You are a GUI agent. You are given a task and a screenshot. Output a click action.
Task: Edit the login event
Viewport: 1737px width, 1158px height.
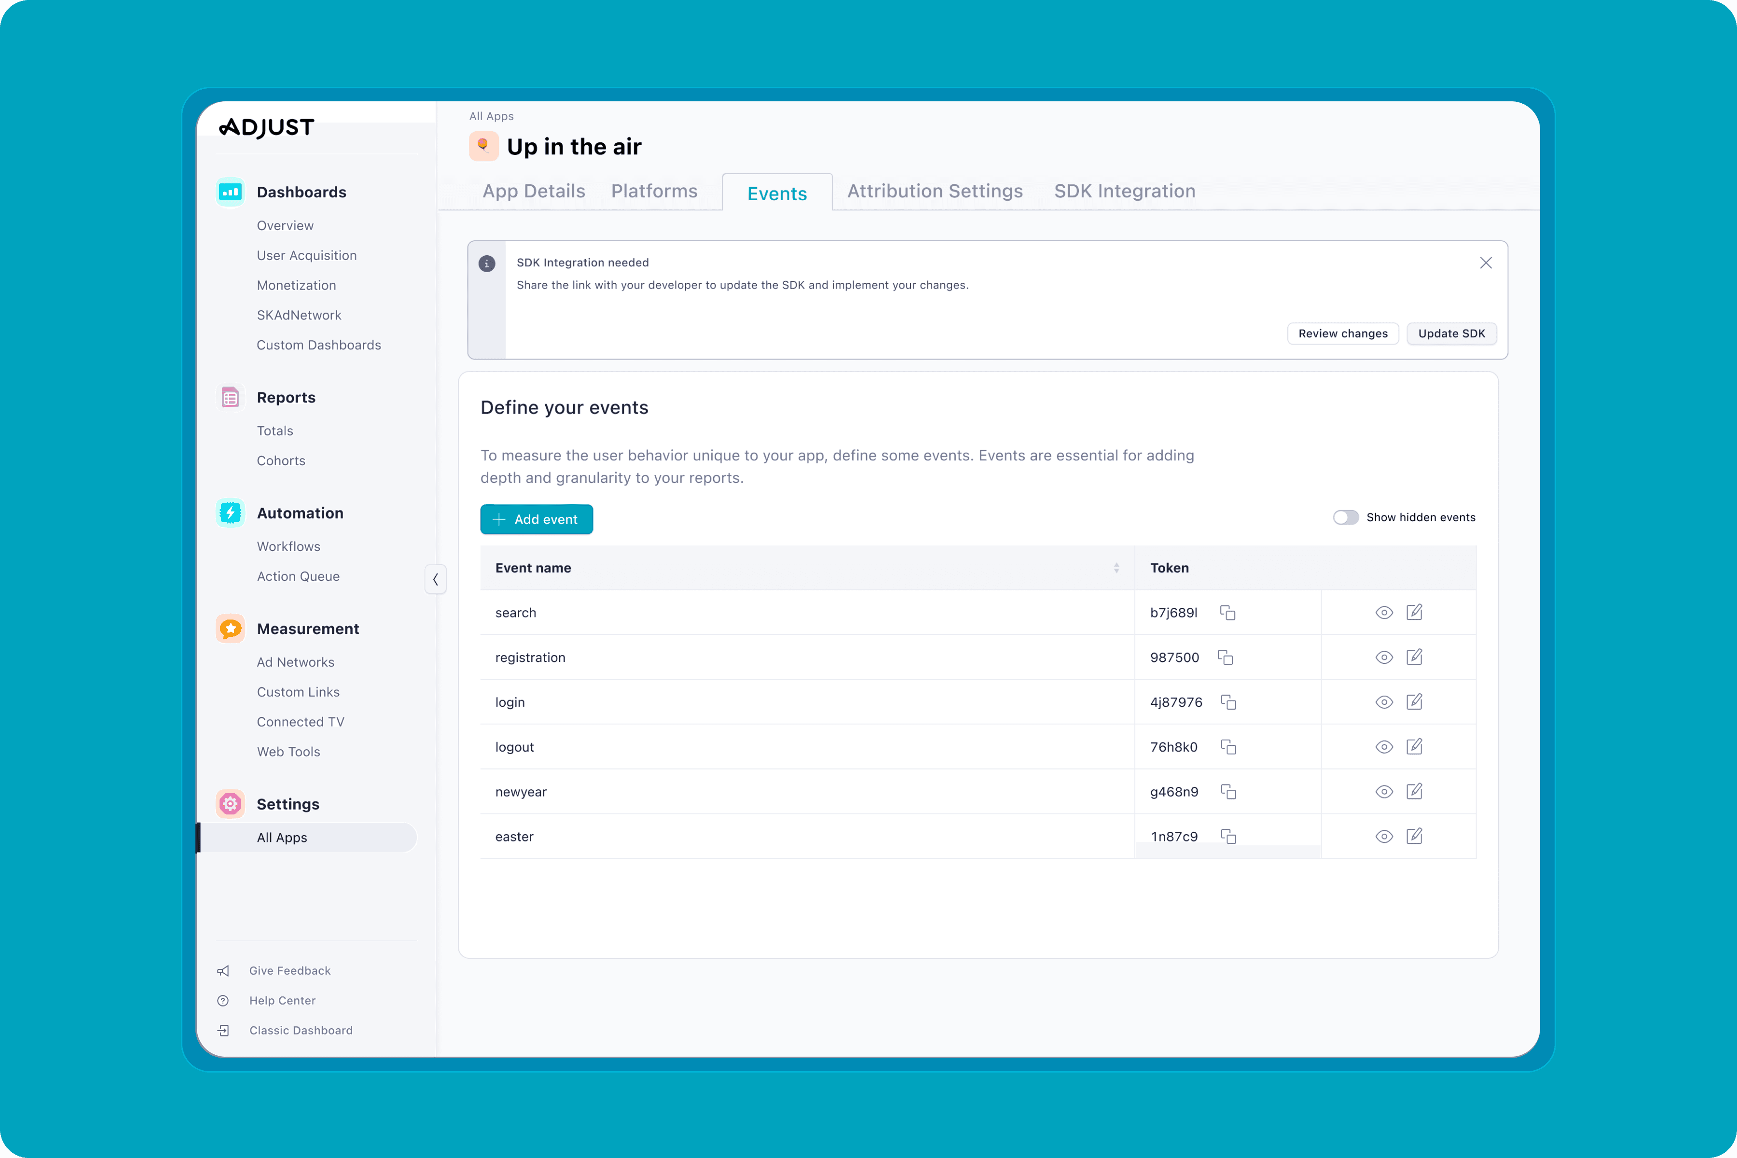point(1414,702)
